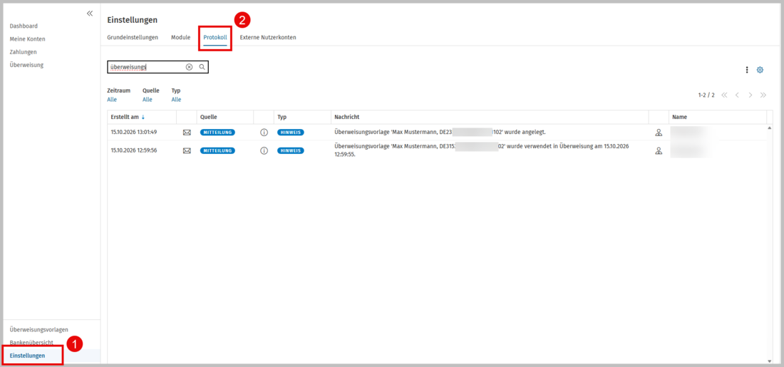Click user icon in 12:59:56 row
The image size is (784, 367).
659,150
